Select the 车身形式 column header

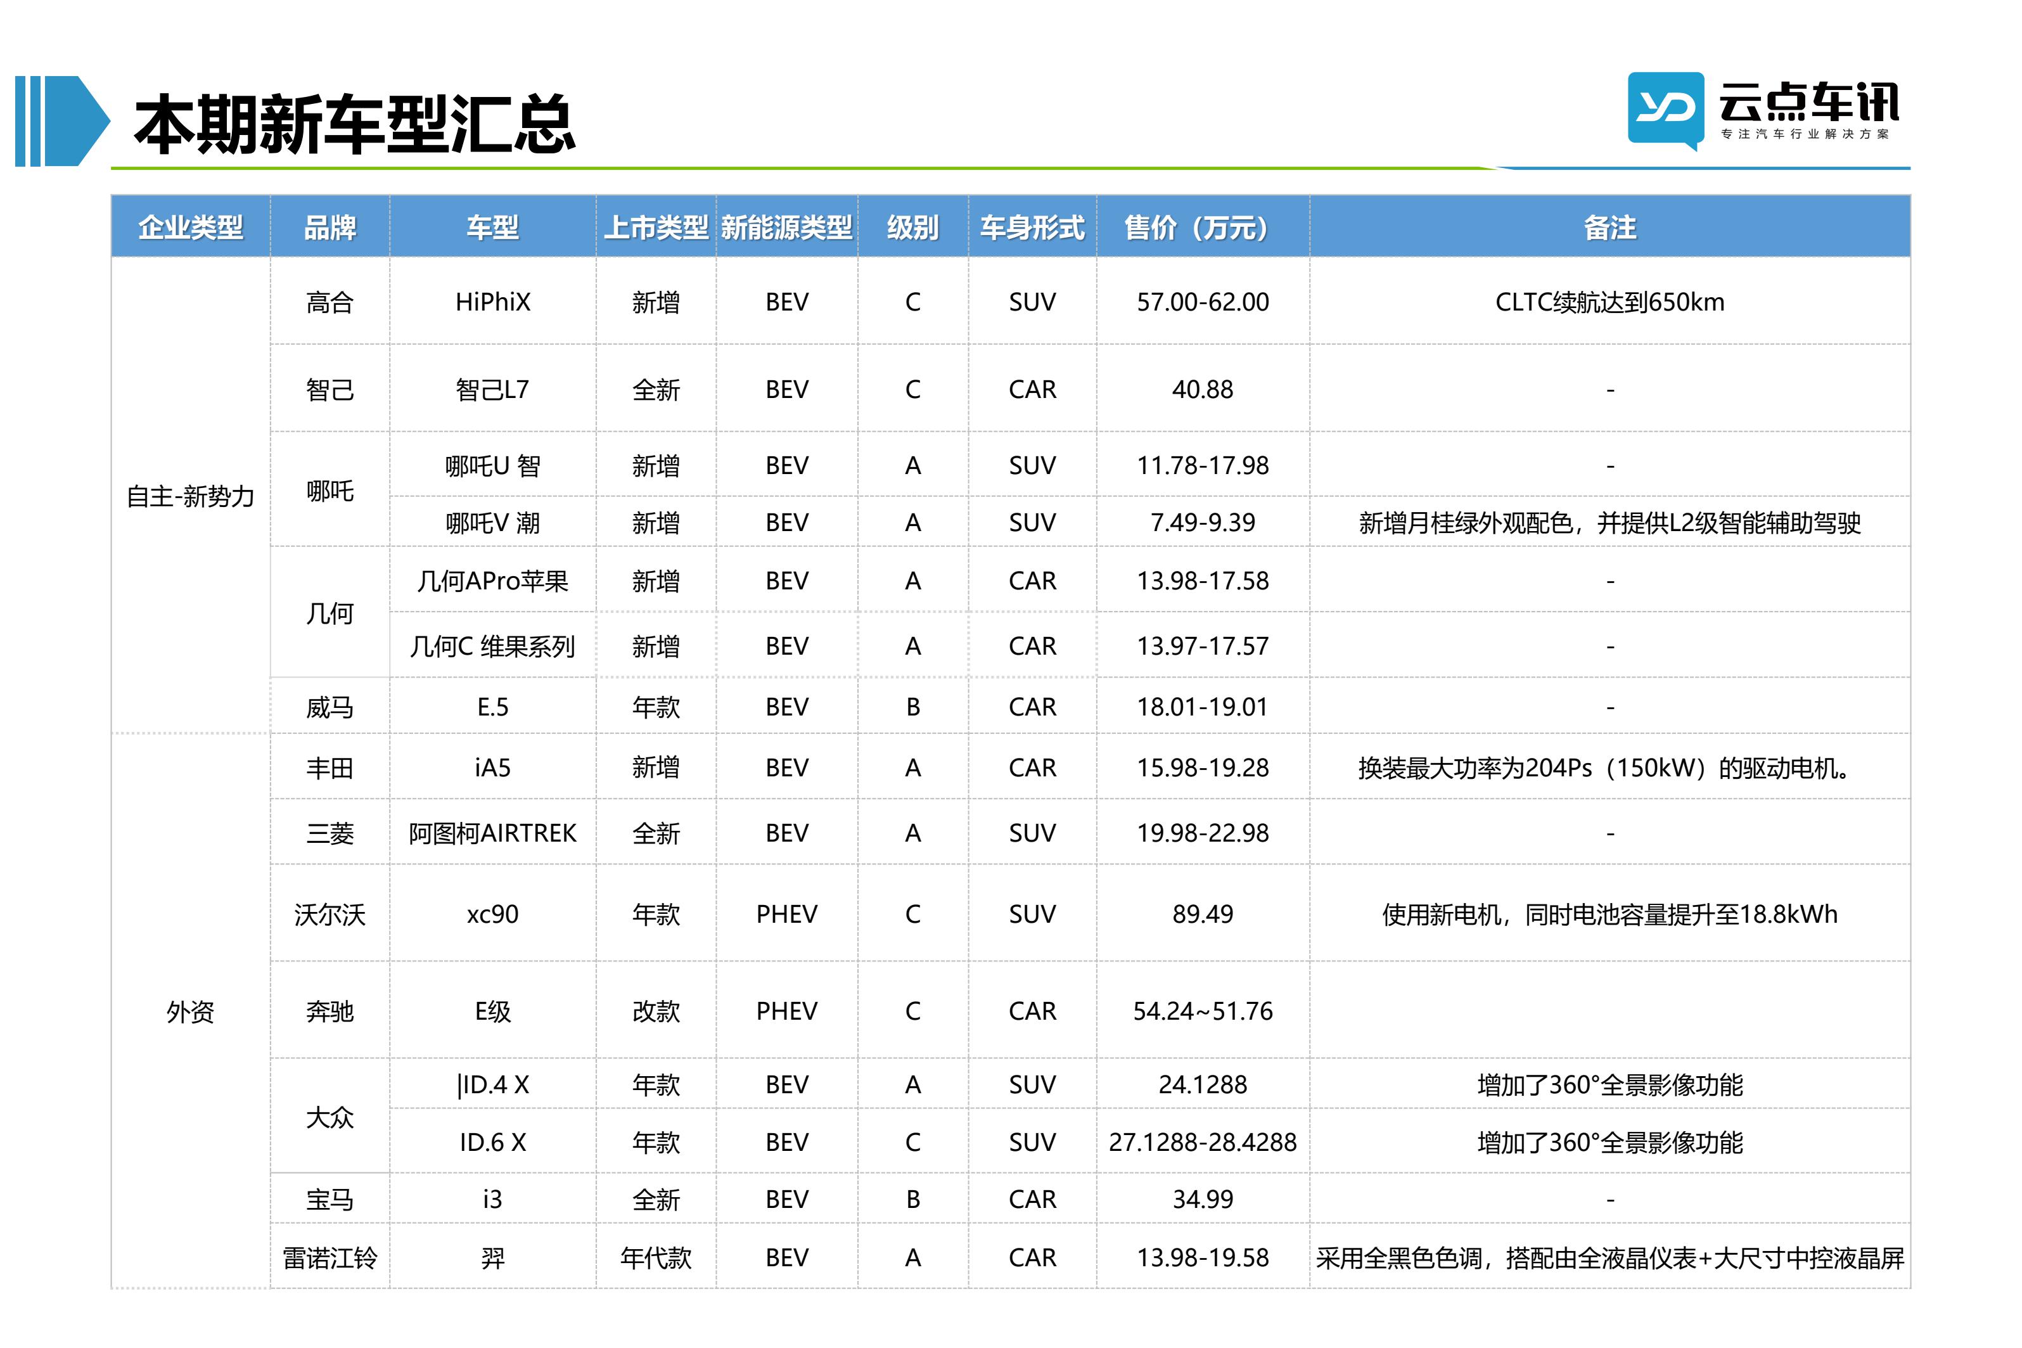[1032, 227]
